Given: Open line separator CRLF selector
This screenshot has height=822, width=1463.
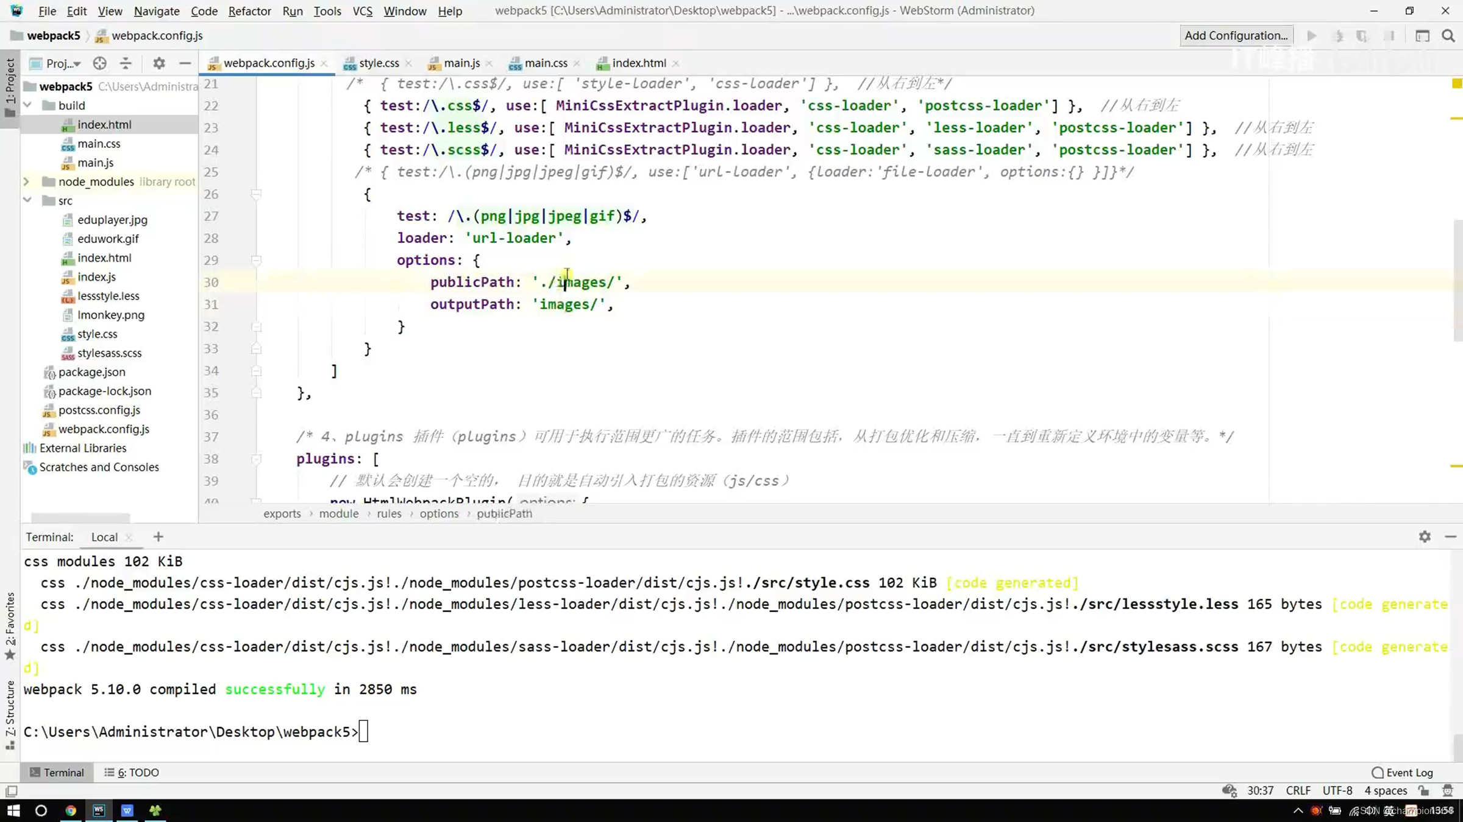Looking at the screenshot, I should 1298,790.
